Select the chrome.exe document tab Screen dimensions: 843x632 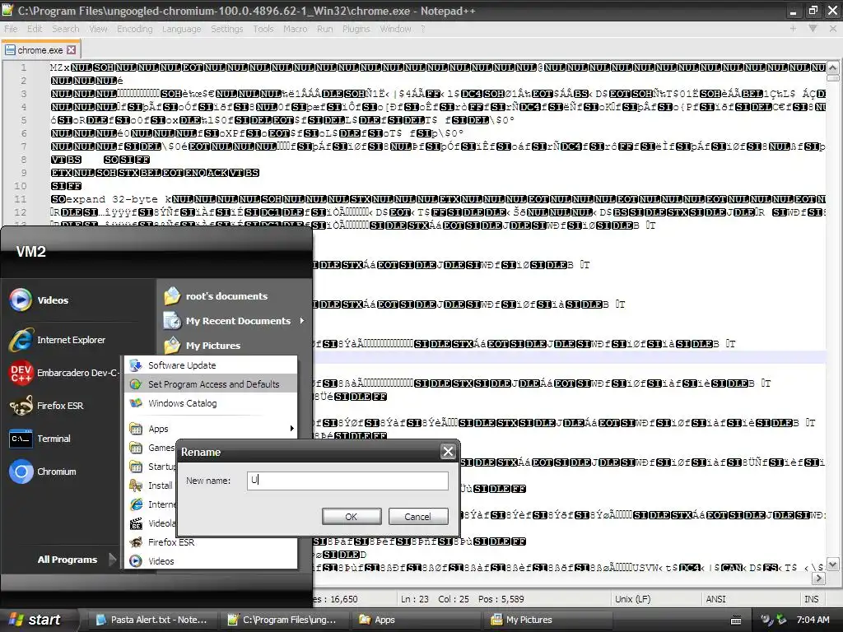(x=40, y=50)
